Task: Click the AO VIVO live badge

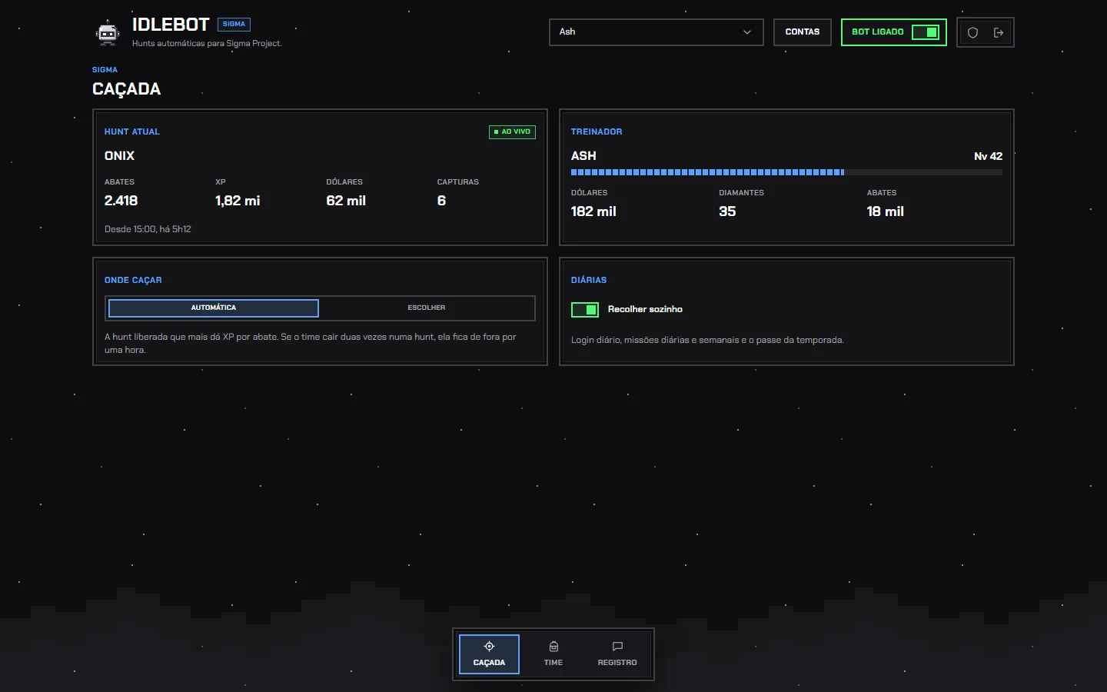Action: (513, 132)
